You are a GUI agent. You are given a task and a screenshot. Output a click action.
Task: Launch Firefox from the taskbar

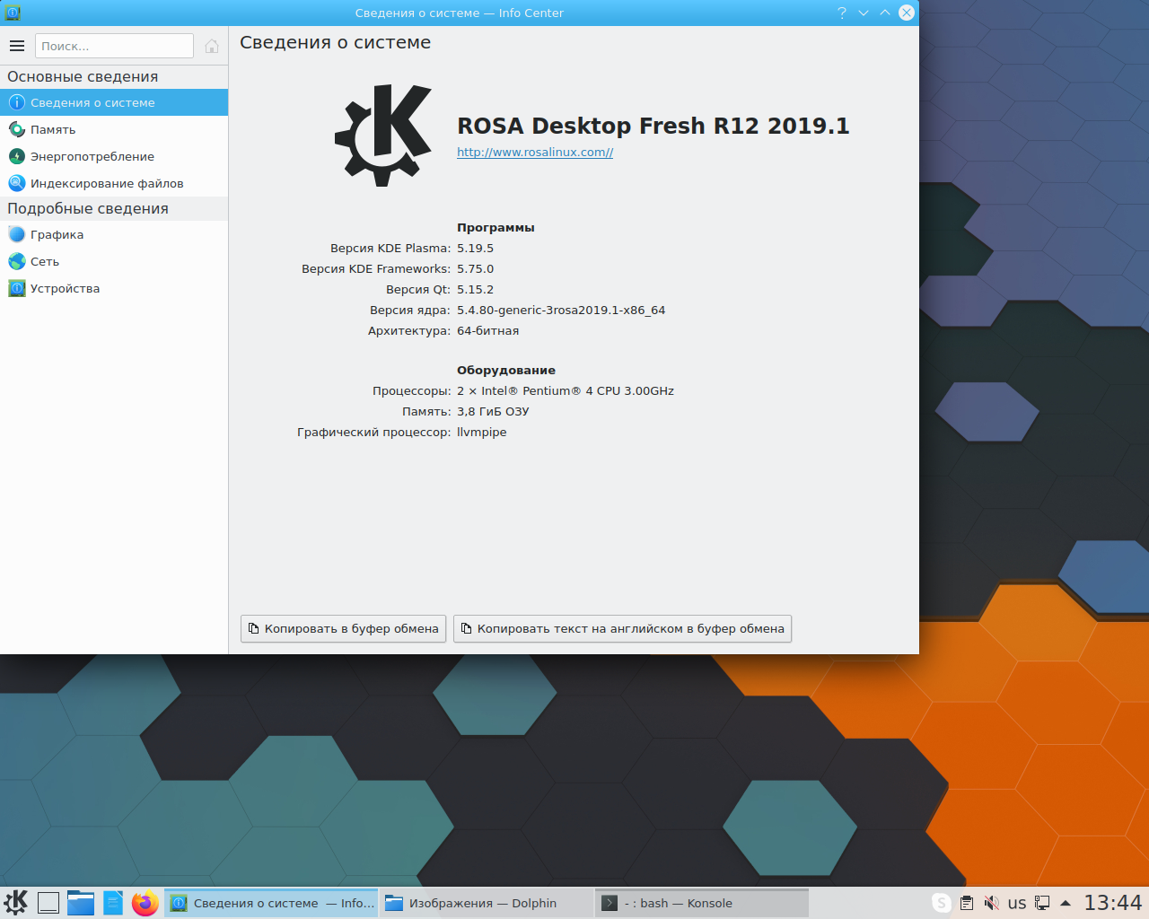[145, 903]
